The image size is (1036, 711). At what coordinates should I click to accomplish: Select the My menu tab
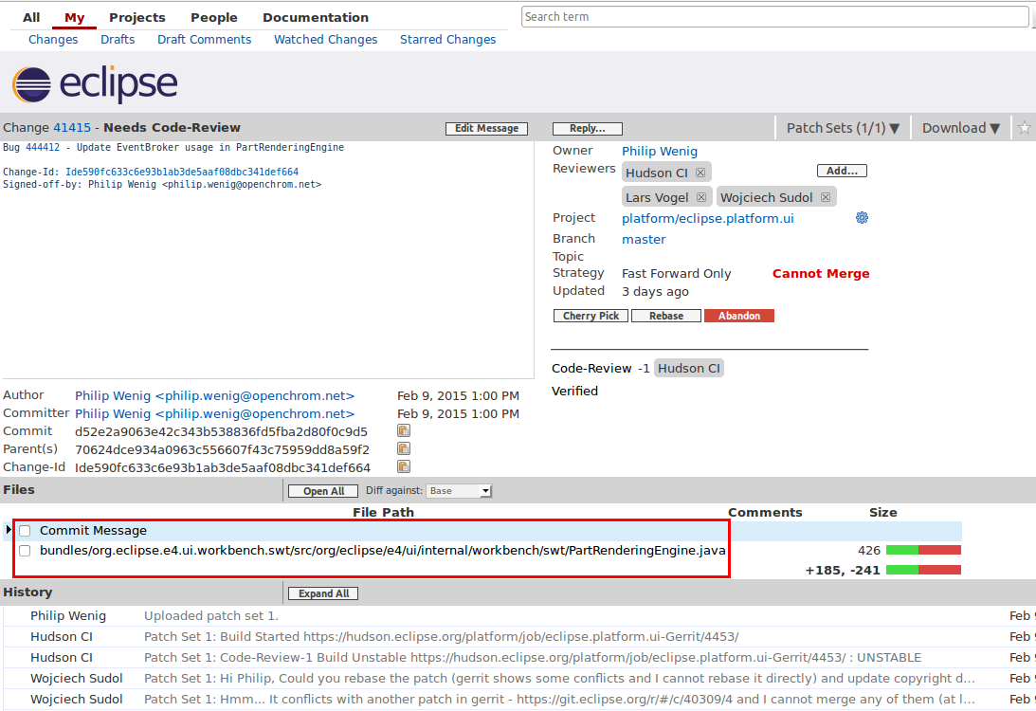point(75,18)
